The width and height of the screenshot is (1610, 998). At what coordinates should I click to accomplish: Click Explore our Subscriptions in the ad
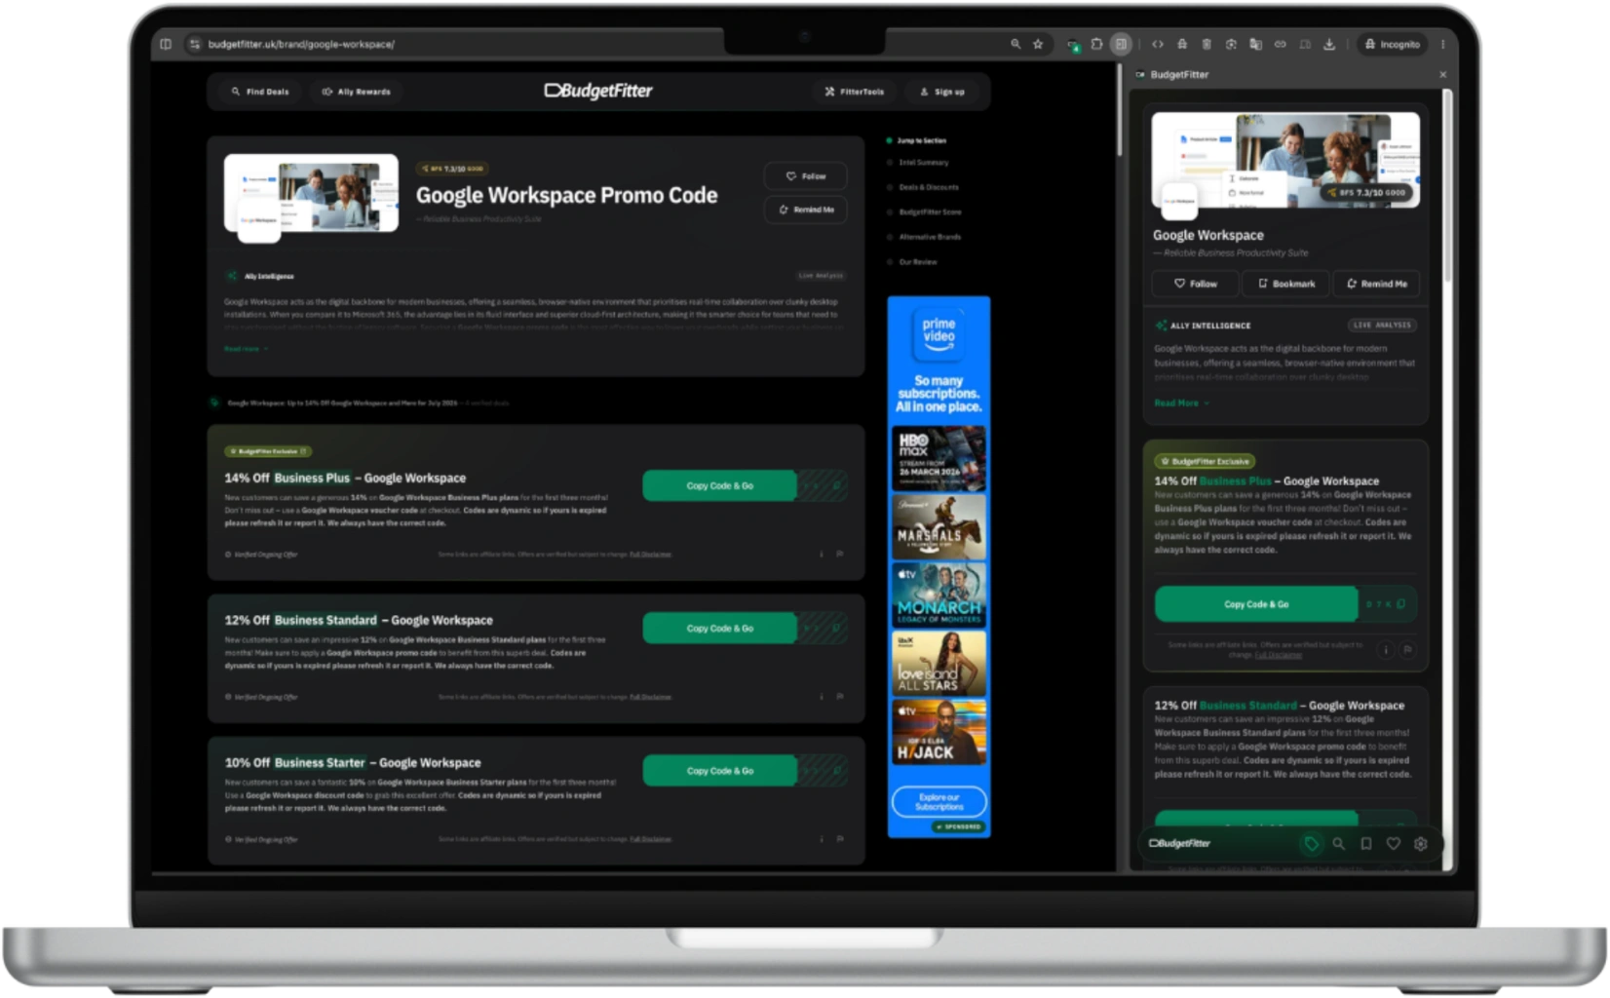pos(939,802)
